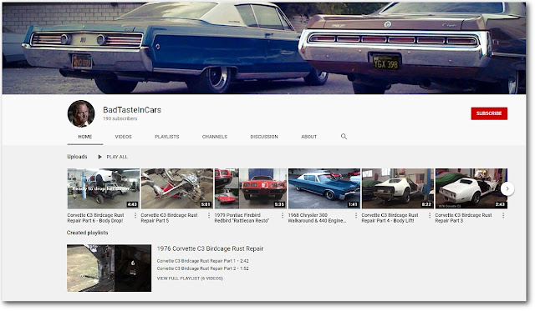The width and height of the screenshot is (535, 311).
Task: Play the 1968 Chrysler 300 walkaround thumbnail
Action: [x=324, y=188]
